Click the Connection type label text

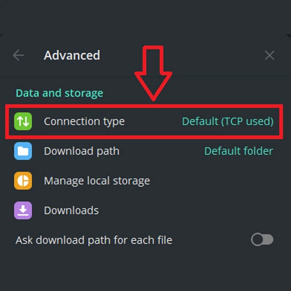[x=84, y=122]
